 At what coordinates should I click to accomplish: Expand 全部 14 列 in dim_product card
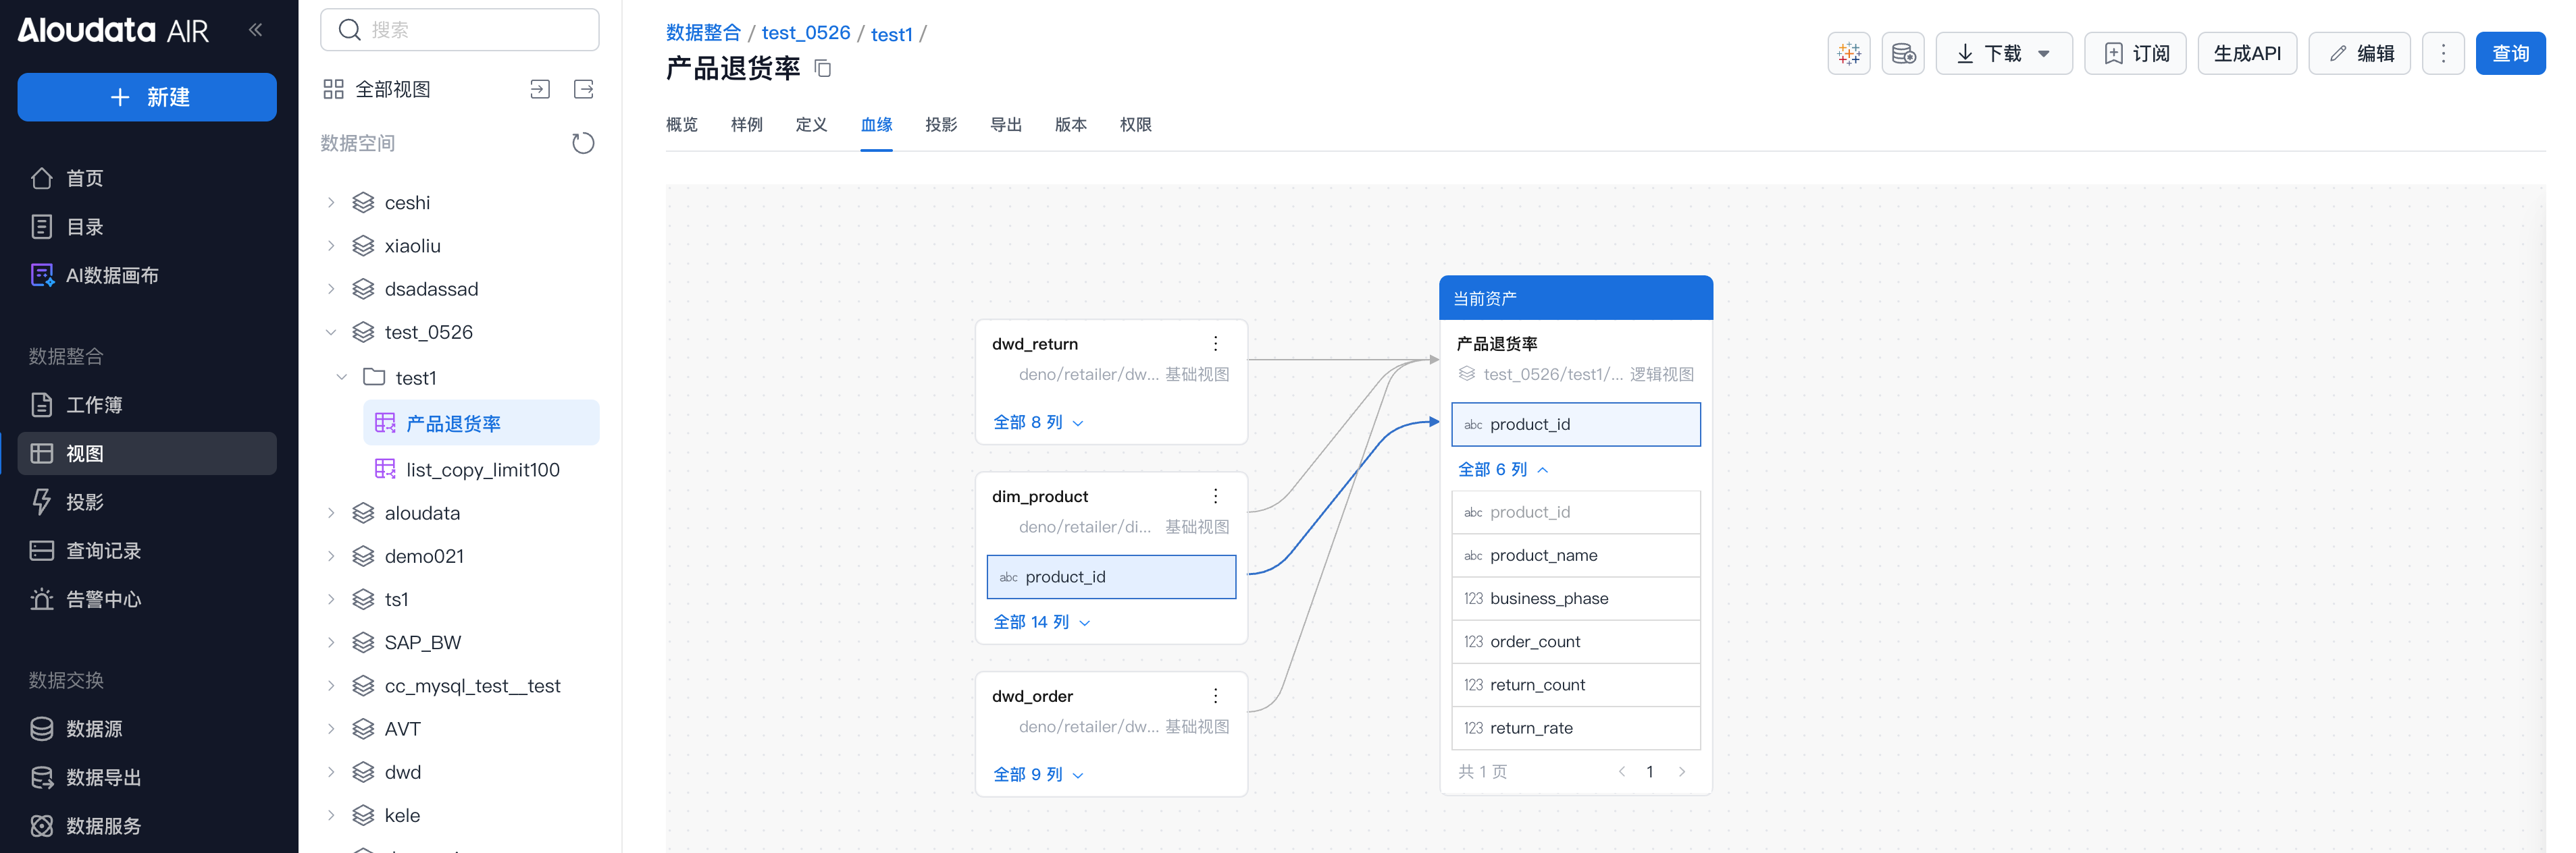(1040, 622)
